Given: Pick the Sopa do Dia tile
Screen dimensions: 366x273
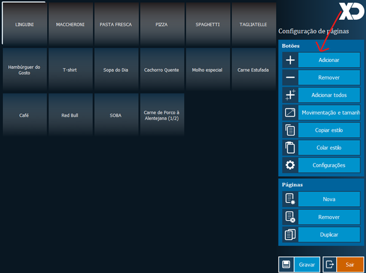Looking at the screenshot, I should click(x=115, y=70).
